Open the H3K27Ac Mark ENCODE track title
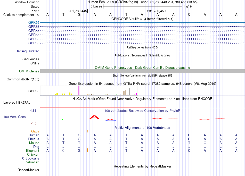 pos(142,99)
